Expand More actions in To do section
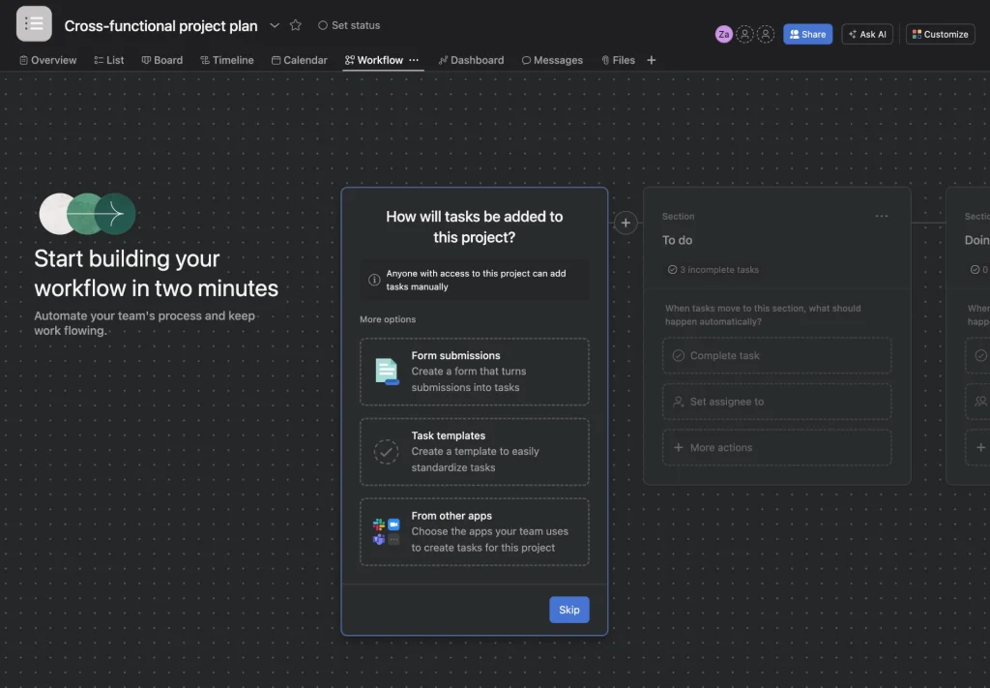 (776, 448)
